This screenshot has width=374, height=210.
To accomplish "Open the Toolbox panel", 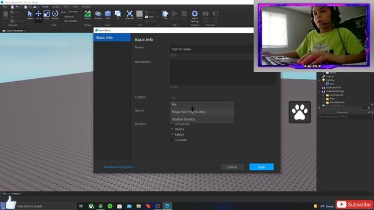I will tap(98, 15).
